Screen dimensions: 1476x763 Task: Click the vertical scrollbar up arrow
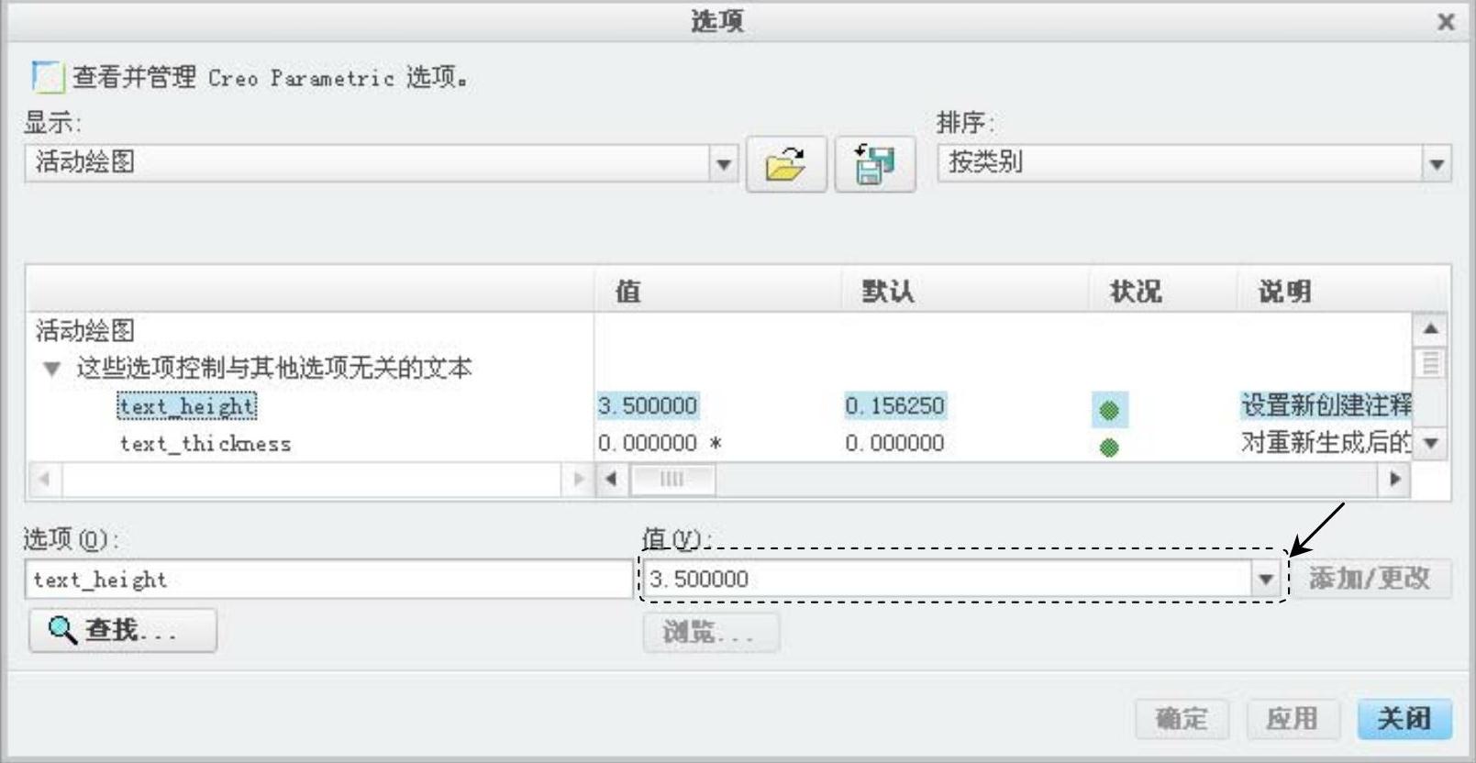click(x=1430, y=328)
